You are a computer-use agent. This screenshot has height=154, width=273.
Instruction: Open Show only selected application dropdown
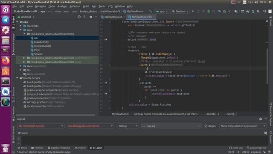243,126
